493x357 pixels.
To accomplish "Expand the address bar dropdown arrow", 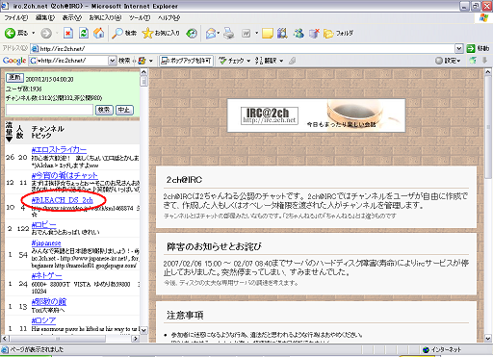I will 459,49.
